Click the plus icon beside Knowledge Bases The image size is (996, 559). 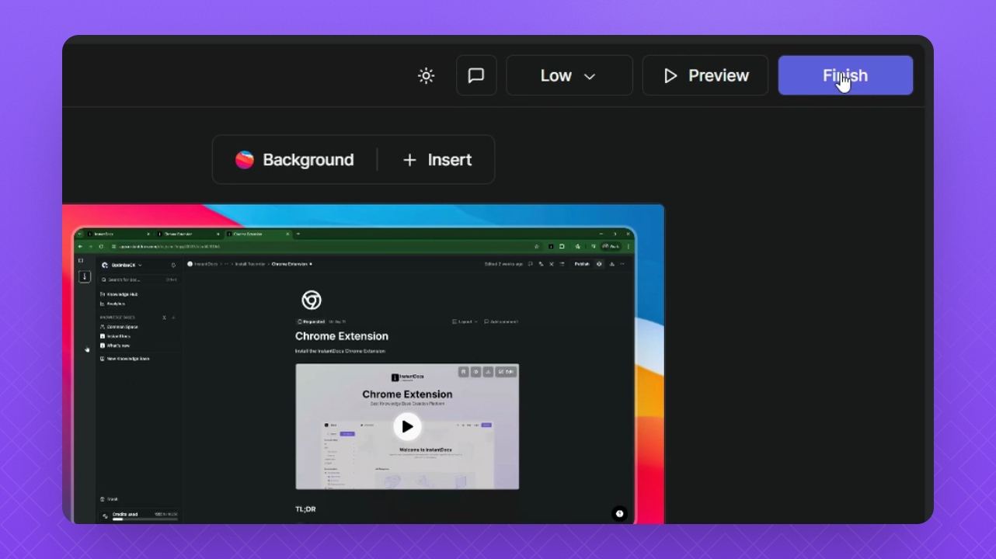(173, 318)
